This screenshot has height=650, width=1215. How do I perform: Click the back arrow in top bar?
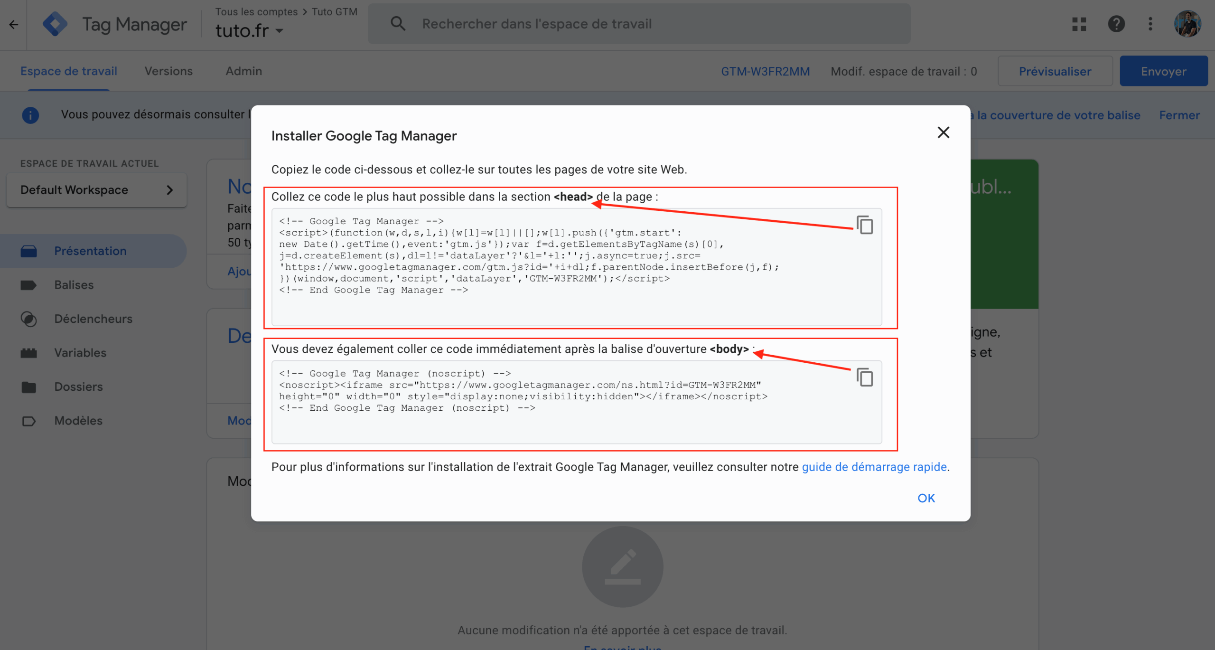coord(13,24)
